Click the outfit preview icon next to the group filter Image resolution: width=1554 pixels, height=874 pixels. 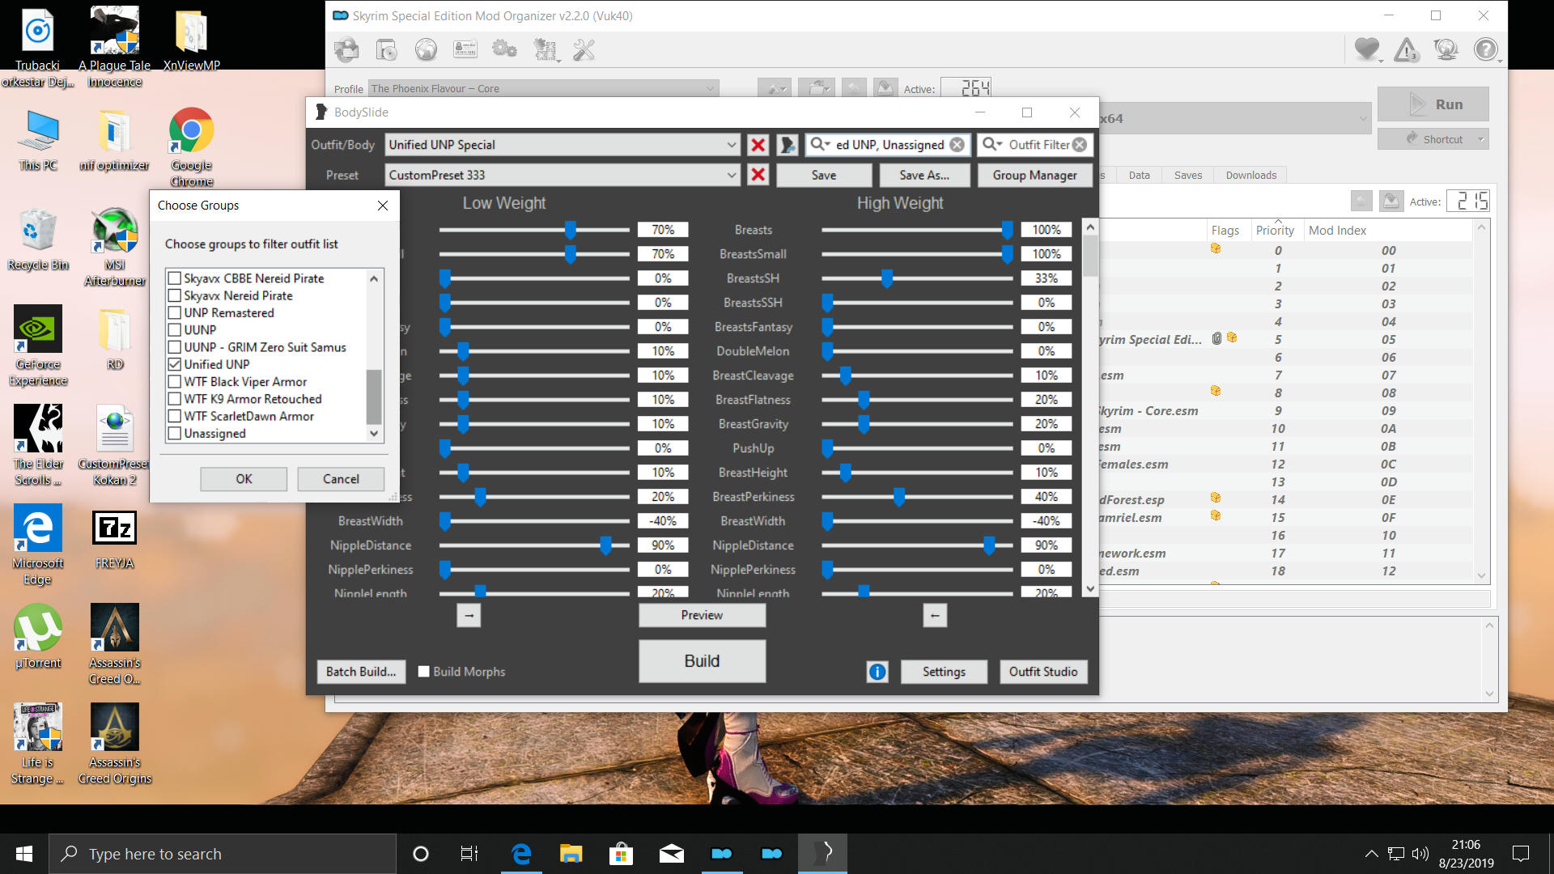point(787,145)
